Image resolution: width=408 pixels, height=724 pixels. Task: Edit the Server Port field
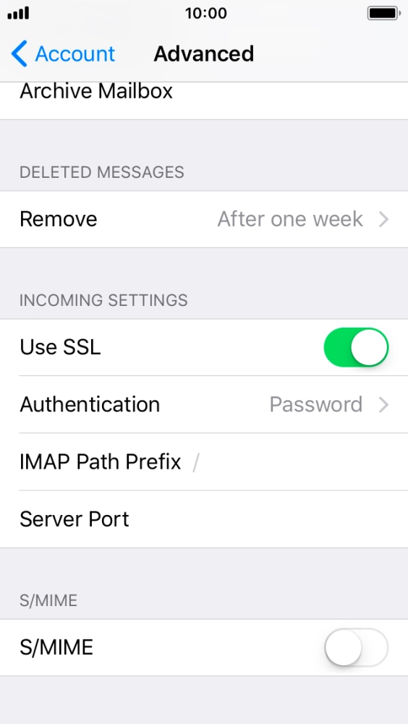pyautogui.click(x=204, y=519)
